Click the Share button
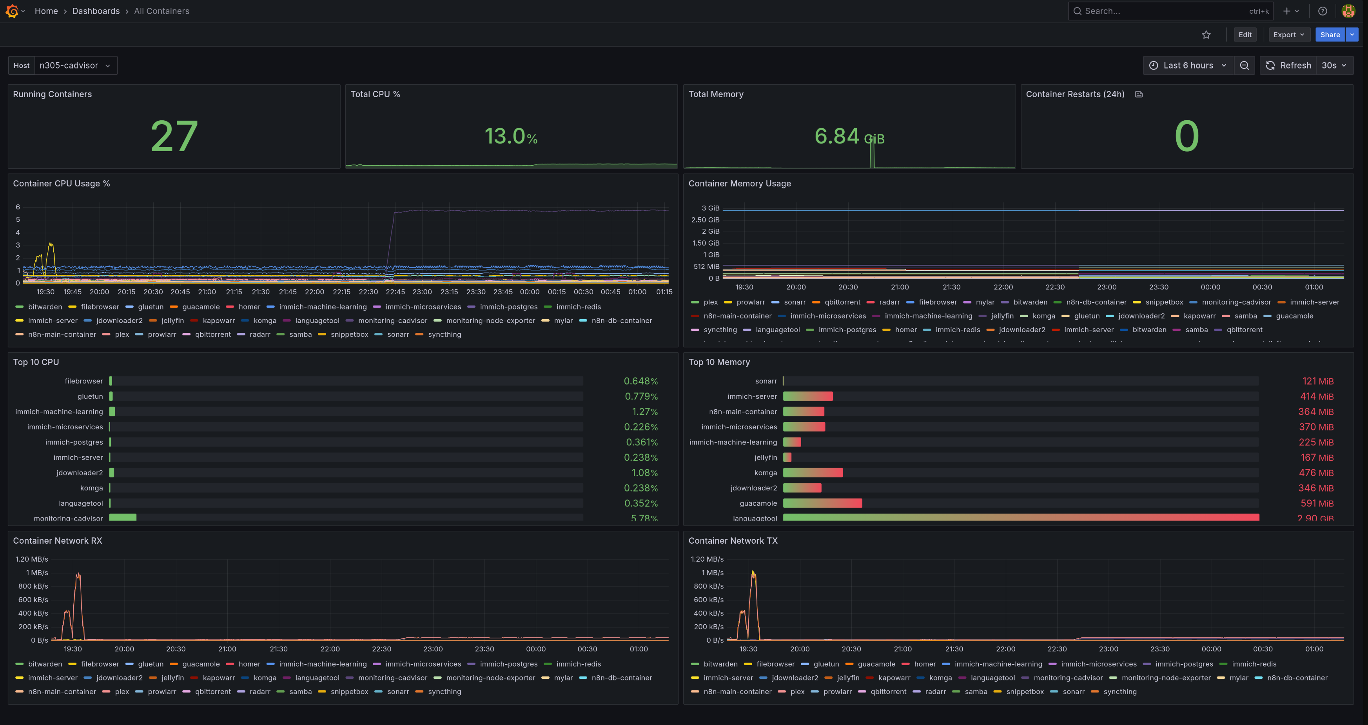The height and width of the screenshot is (725, 1368). click(1330, 34)
